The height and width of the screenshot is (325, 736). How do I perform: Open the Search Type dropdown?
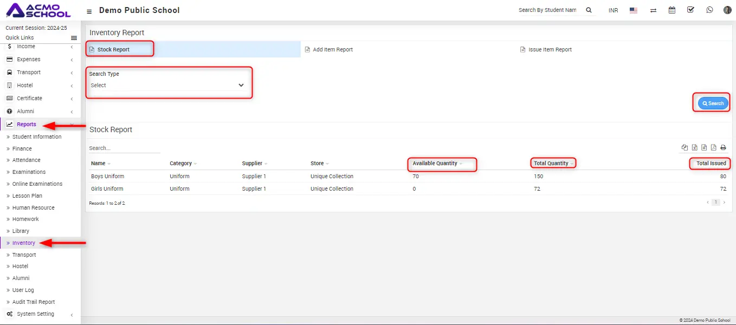pos(168,85)
